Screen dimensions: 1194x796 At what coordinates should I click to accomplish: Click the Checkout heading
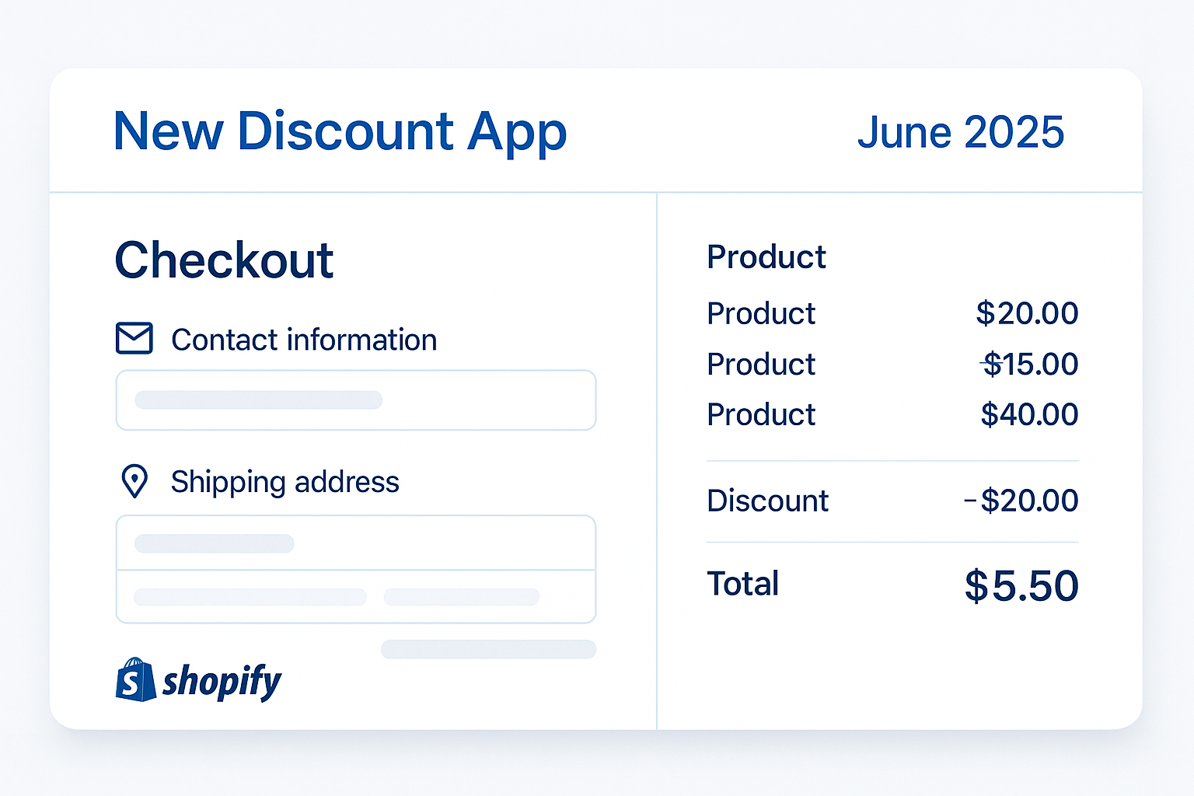pyautogui.click(x=224, y=260)
